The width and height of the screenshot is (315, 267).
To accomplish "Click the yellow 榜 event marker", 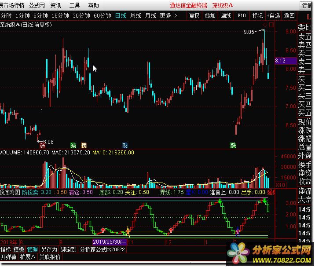I will 84,145.
